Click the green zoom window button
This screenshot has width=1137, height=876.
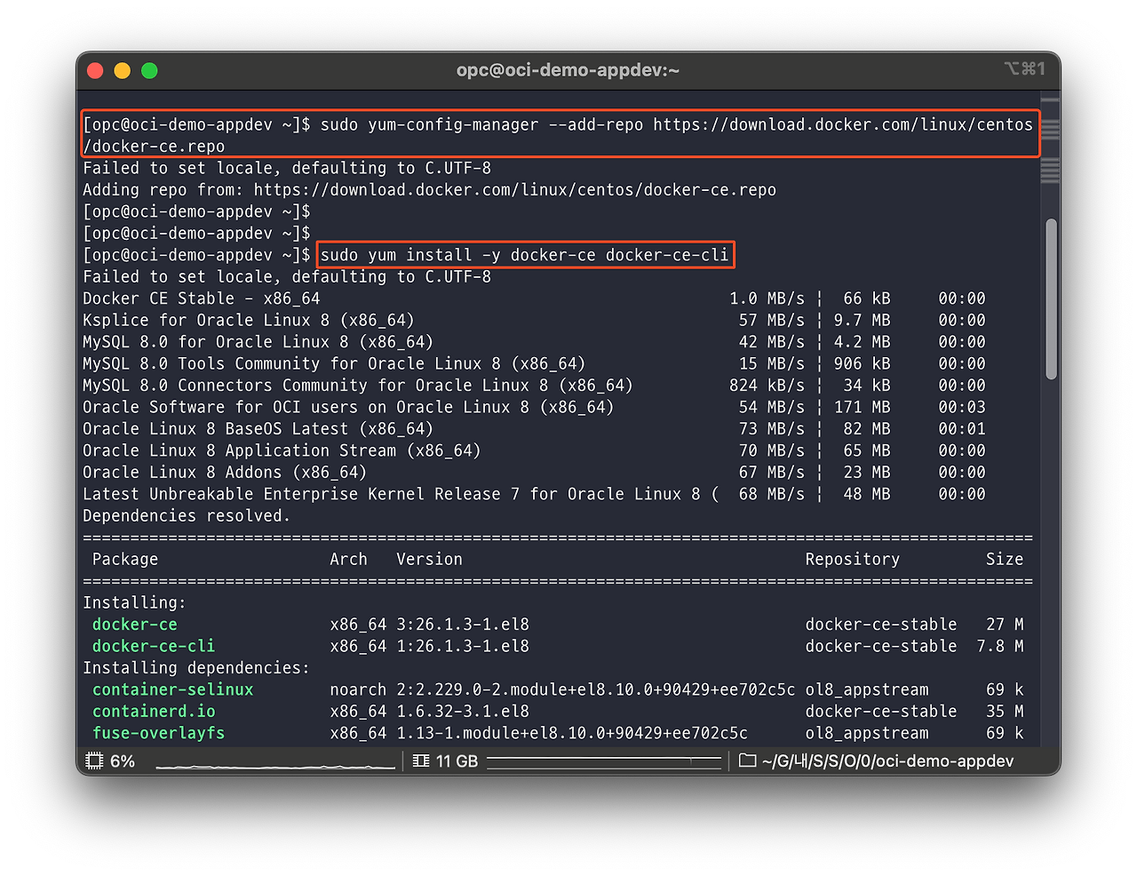click(x=149, y=71)
